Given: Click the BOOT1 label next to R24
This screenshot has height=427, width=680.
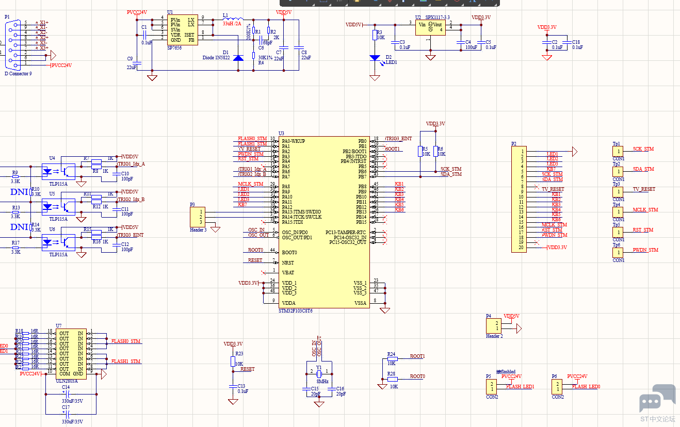Looking at the screenshot, I should click(417, 356).
